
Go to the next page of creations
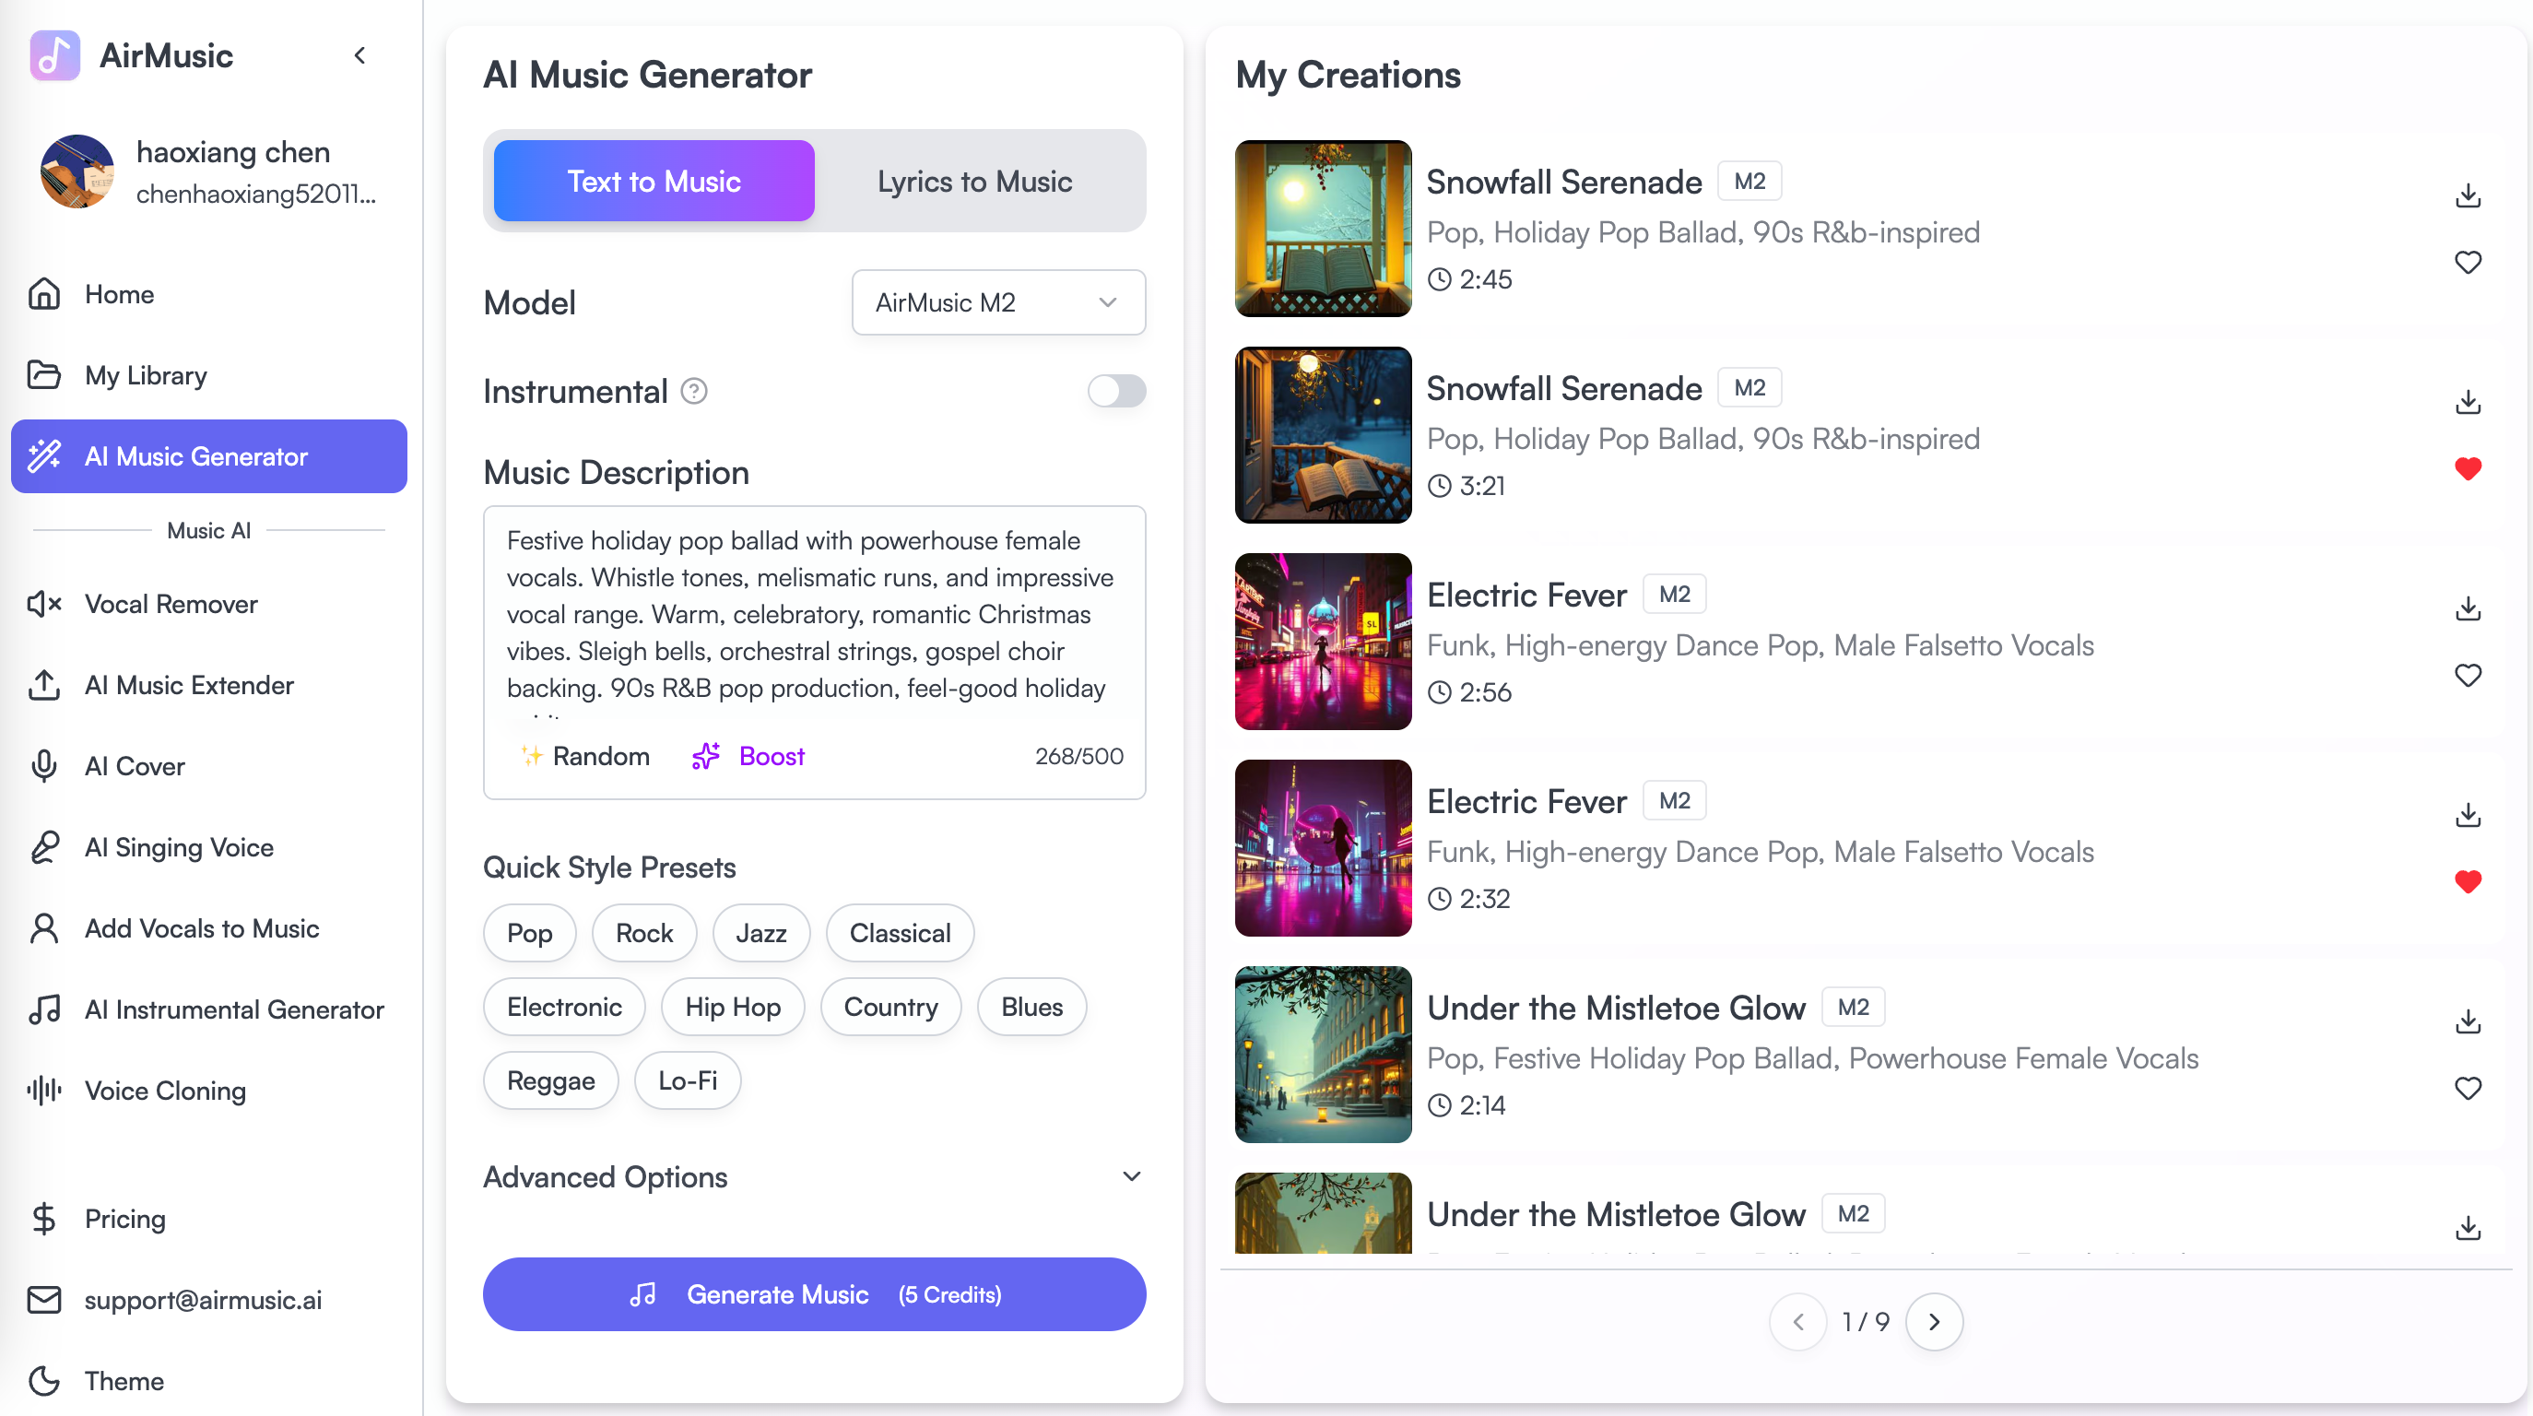click(1934, 1322)
